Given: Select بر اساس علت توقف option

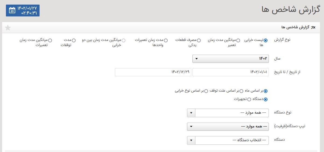Looking at the screenshot, I should pos(241,91).
